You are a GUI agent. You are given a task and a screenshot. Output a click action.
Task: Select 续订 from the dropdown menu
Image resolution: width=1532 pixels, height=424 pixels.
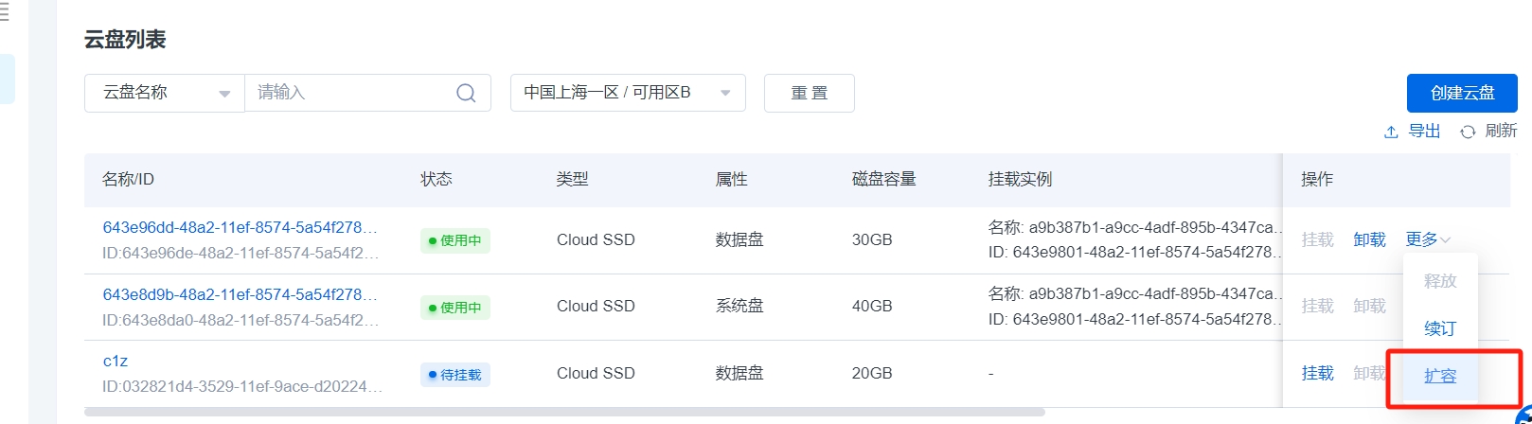[x=1439, y=328]
